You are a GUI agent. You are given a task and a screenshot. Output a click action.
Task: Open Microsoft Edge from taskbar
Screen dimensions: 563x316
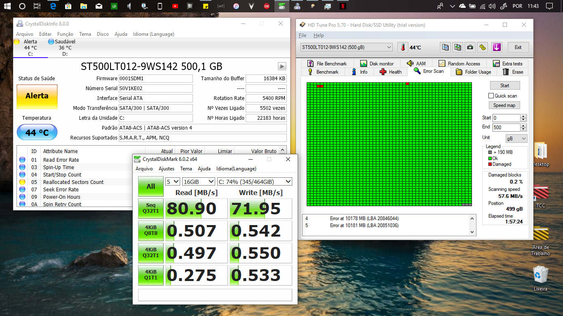tap(53, 6)
